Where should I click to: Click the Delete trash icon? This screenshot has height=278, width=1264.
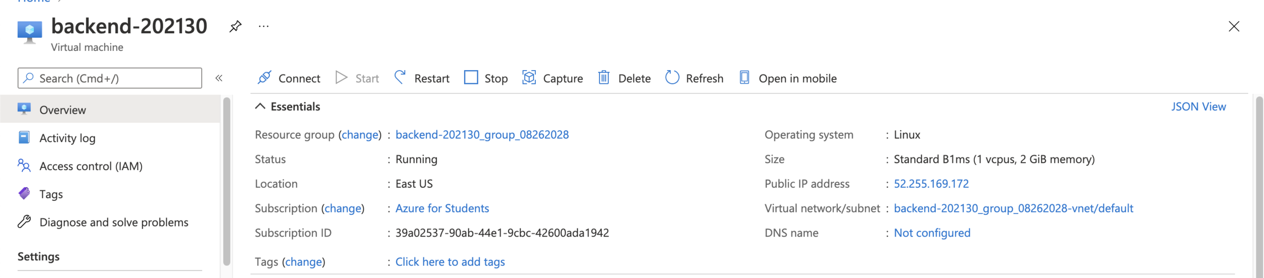(604, 78)
